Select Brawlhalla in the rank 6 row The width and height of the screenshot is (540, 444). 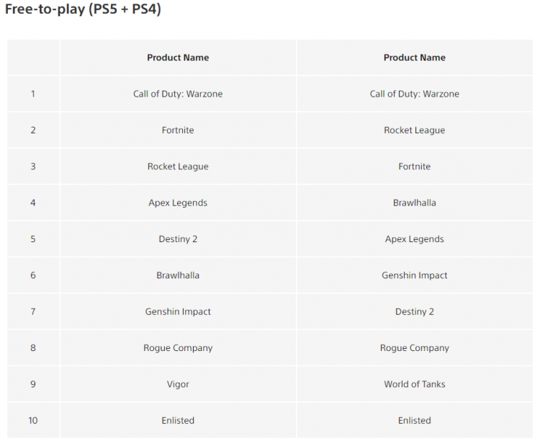coord(178,275)
